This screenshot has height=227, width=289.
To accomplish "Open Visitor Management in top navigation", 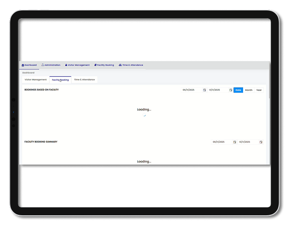I will tap(77, 65).
